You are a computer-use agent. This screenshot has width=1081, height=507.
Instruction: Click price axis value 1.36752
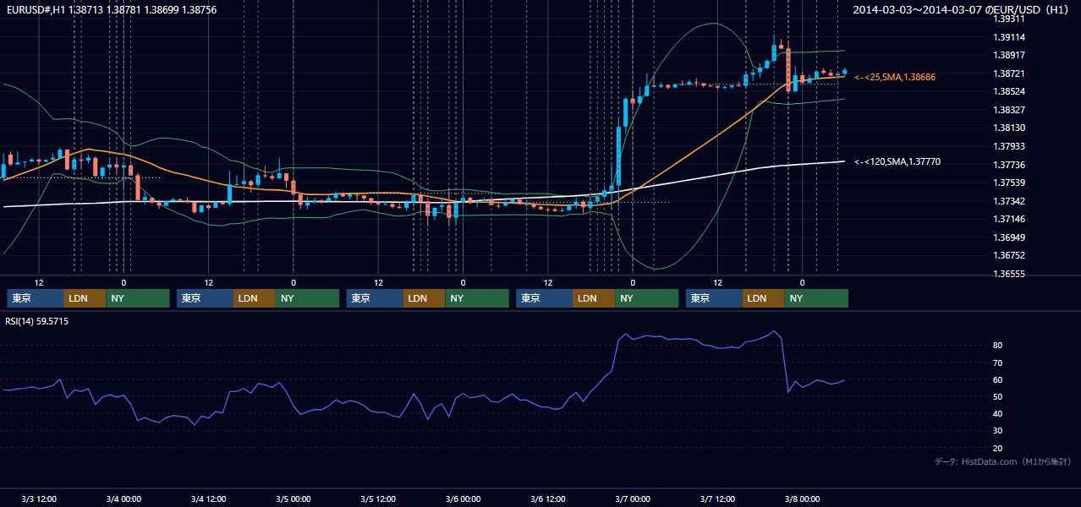(1008, 255)
